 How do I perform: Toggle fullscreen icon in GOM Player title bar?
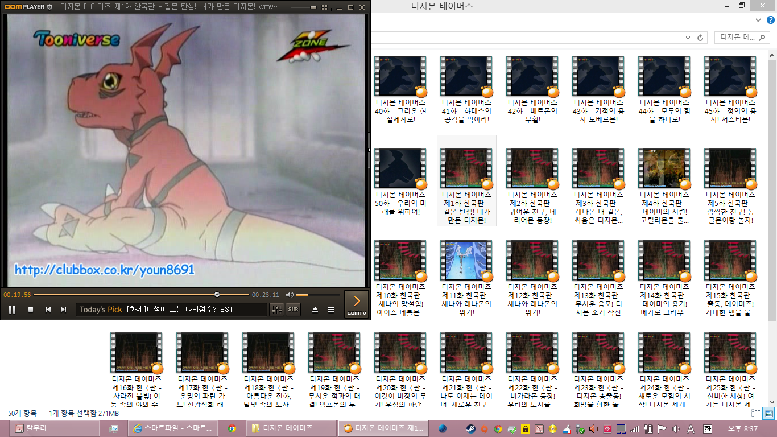[x=324, y=7]
